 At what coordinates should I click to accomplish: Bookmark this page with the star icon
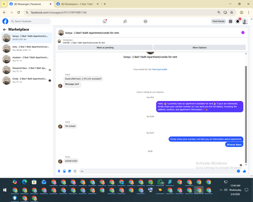tap(232, 13)
